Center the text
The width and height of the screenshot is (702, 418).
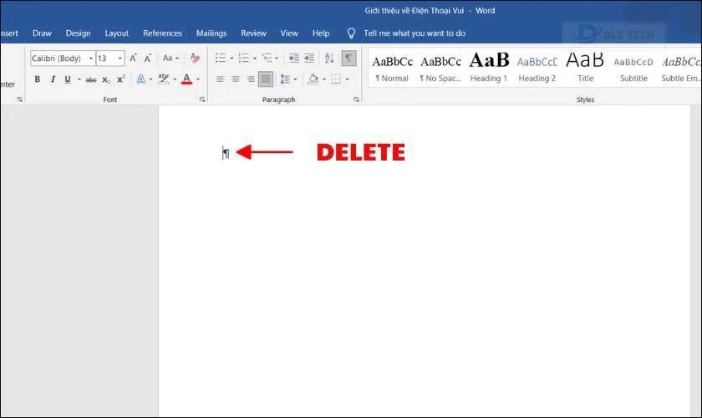[235, 79]
